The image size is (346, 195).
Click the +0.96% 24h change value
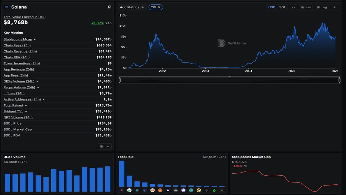click(97, 23)
